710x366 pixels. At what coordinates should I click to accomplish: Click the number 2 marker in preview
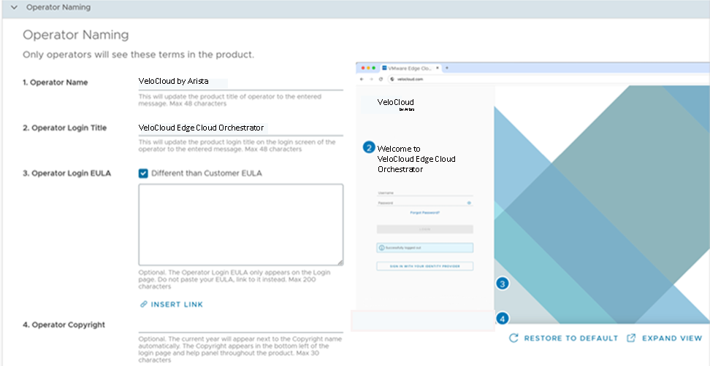[369, 147]
